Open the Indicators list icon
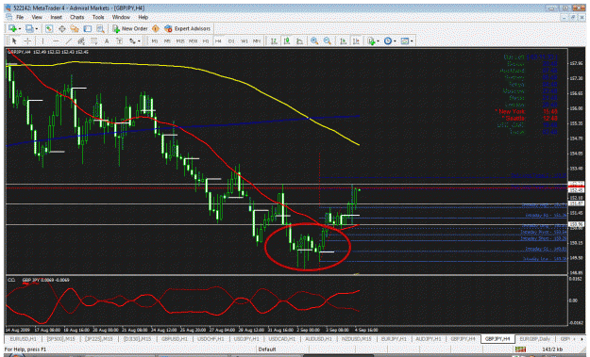This screenshot has height=357, width=590. (x=371, y=41)
